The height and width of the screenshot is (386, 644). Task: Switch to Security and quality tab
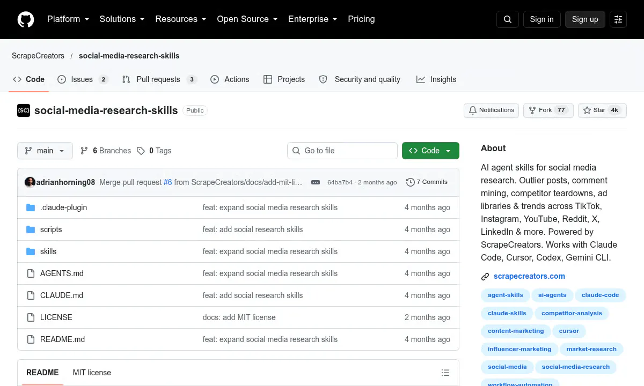pyautogui.click(x=360, y=79)
